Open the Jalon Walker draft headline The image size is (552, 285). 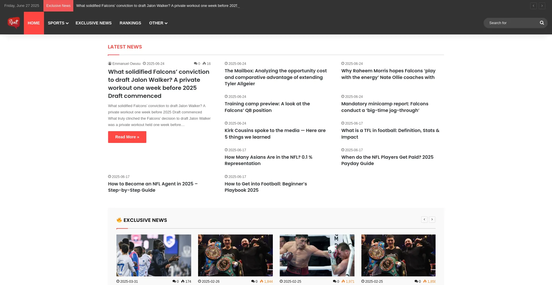(x=158, y=84)
